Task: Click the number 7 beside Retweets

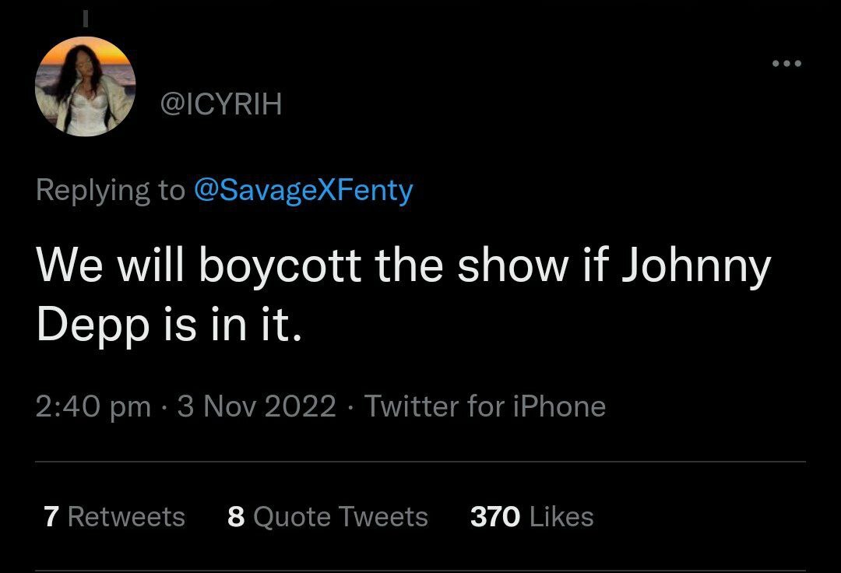Action: pos(51,517)
